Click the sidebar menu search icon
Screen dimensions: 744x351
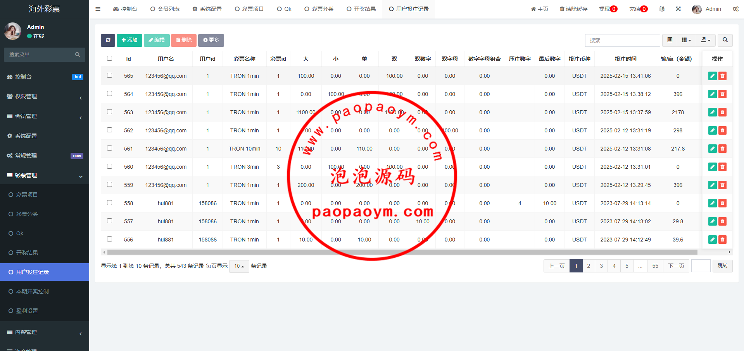(78, 55)
